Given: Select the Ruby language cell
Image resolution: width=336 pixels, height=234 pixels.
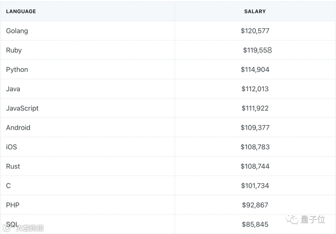Looking at the screenshot, I should click(x=14, y=50).
